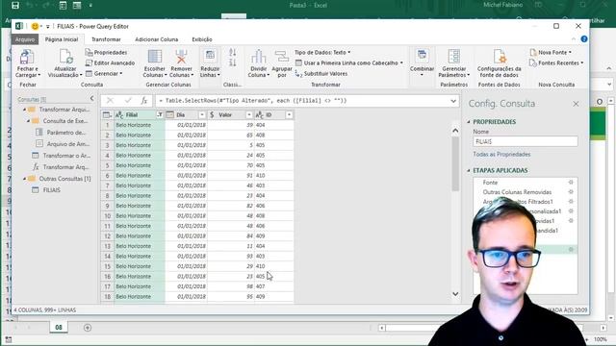
Task: Expand the formula bar chevron
Action: [x=453, y=101]
